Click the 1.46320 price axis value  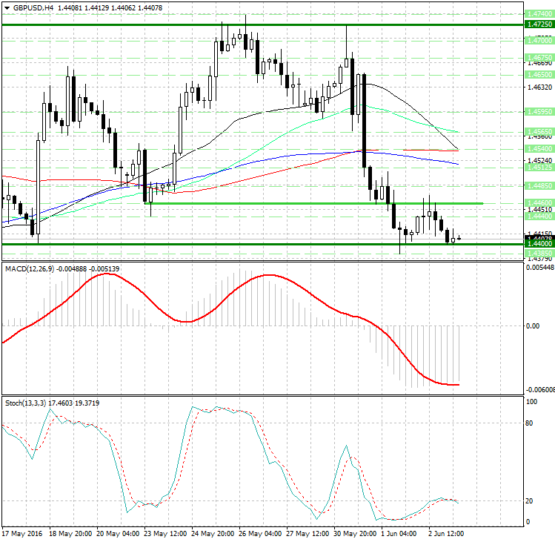(x=539, y=87)
